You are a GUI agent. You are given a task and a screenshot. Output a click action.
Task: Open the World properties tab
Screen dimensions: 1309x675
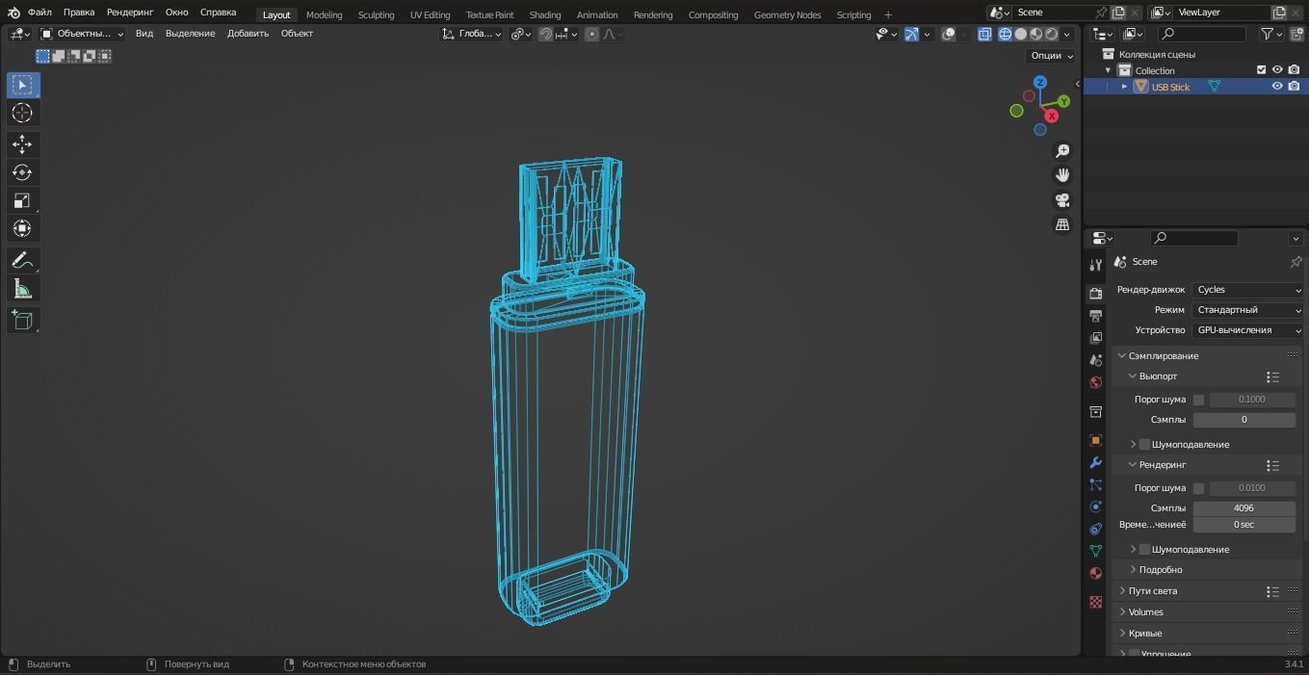[x=1095, y=382]
